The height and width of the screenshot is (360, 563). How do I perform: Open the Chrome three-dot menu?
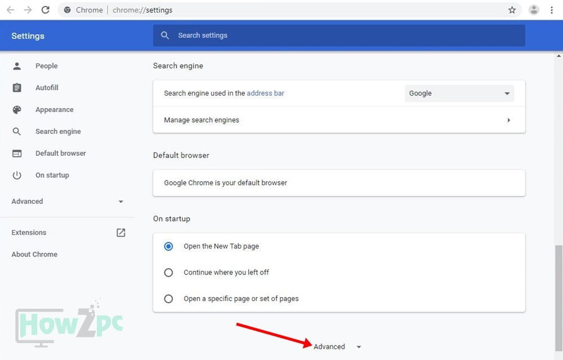coord(552,10)
